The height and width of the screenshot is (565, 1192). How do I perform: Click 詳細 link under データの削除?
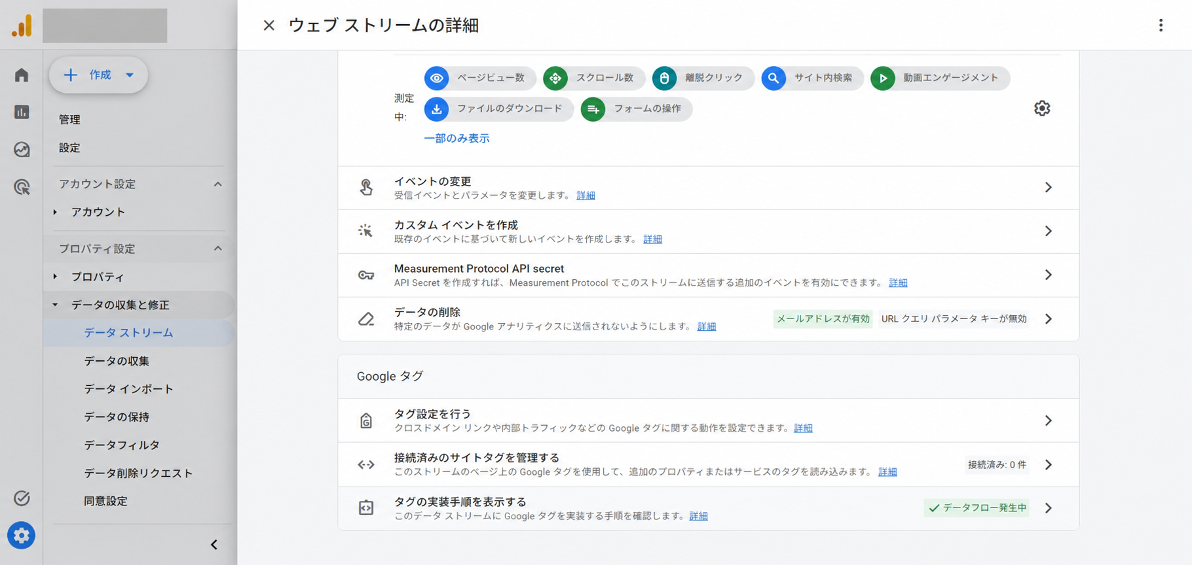tap(707, 326)
